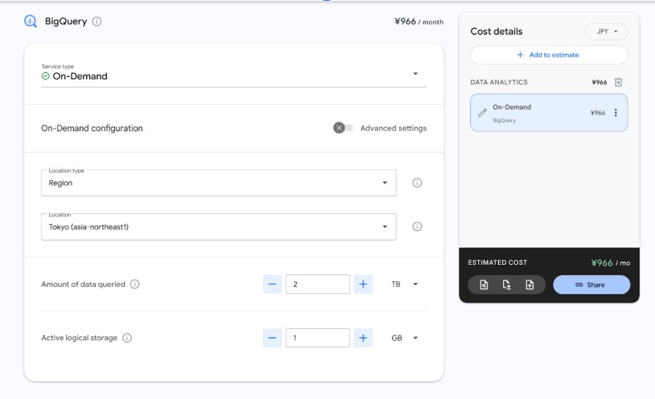655x399 pixels.
Task: Click info icon next to Amount of data queried
Action: tap(135, 284)
